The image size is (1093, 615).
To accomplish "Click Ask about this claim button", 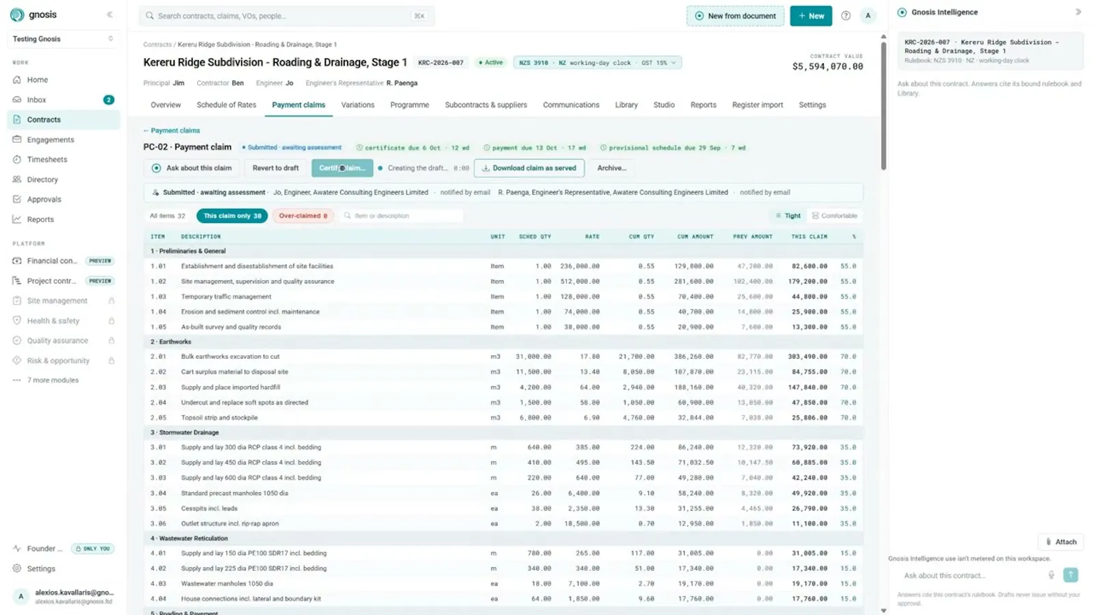I will click(x=192, y=168).
